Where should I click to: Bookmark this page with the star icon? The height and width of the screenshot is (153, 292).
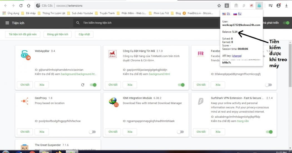[x=219, y=6]
